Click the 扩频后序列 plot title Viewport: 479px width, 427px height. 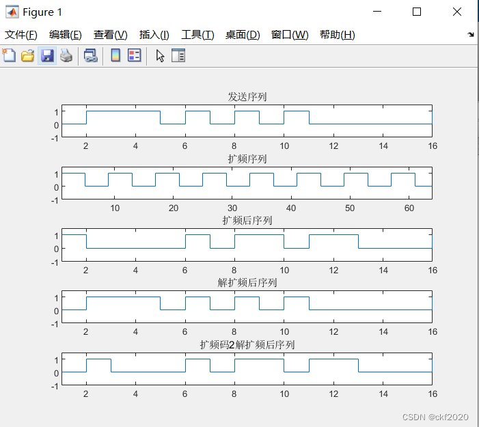pos(247,221)
